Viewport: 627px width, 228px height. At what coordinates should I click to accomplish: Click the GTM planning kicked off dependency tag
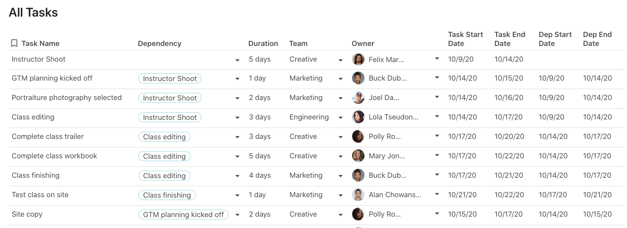coord(183,215)
